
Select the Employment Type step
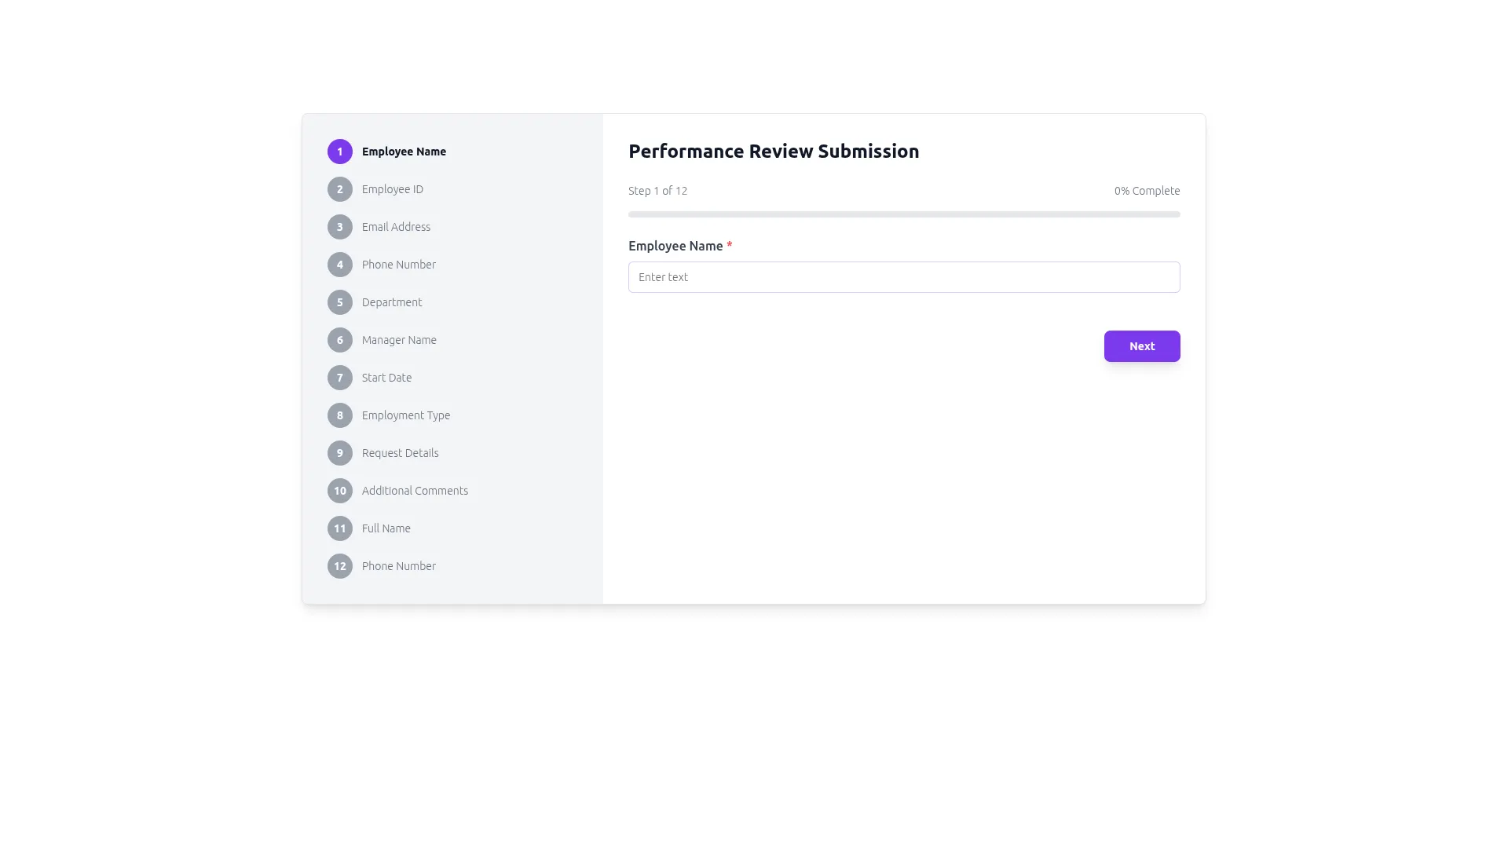click(x=405, y=415)
